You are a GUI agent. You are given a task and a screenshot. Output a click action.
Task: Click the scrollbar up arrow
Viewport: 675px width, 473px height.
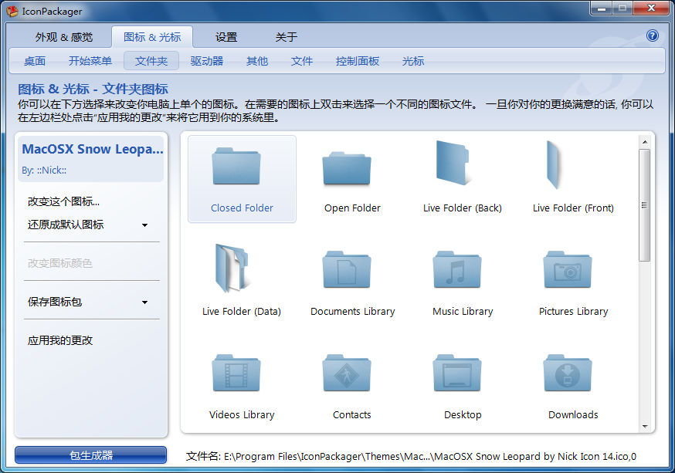pos(644,141)
